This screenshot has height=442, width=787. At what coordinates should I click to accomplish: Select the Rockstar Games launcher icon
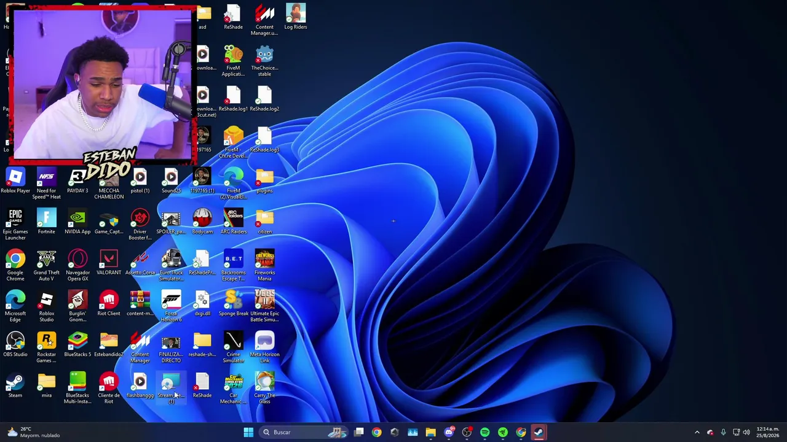47,347
